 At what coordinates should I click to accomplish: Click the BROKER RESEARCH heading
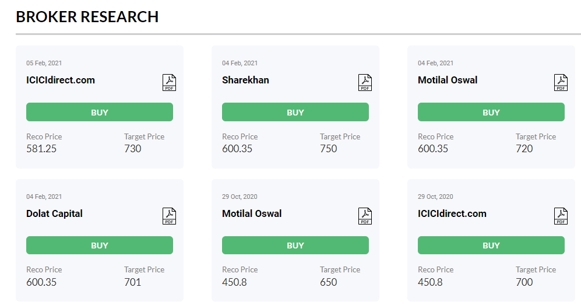coord(87,17)
